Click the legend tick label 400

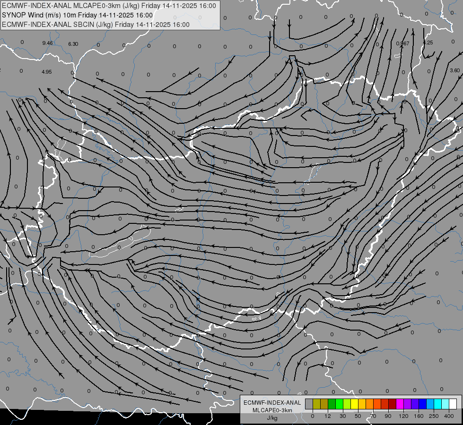449,416
